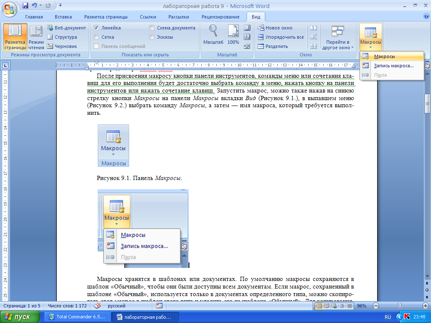This screenshot has height=323, width=431.
Task: Click reset window position icon
Action: coord(314,46)
